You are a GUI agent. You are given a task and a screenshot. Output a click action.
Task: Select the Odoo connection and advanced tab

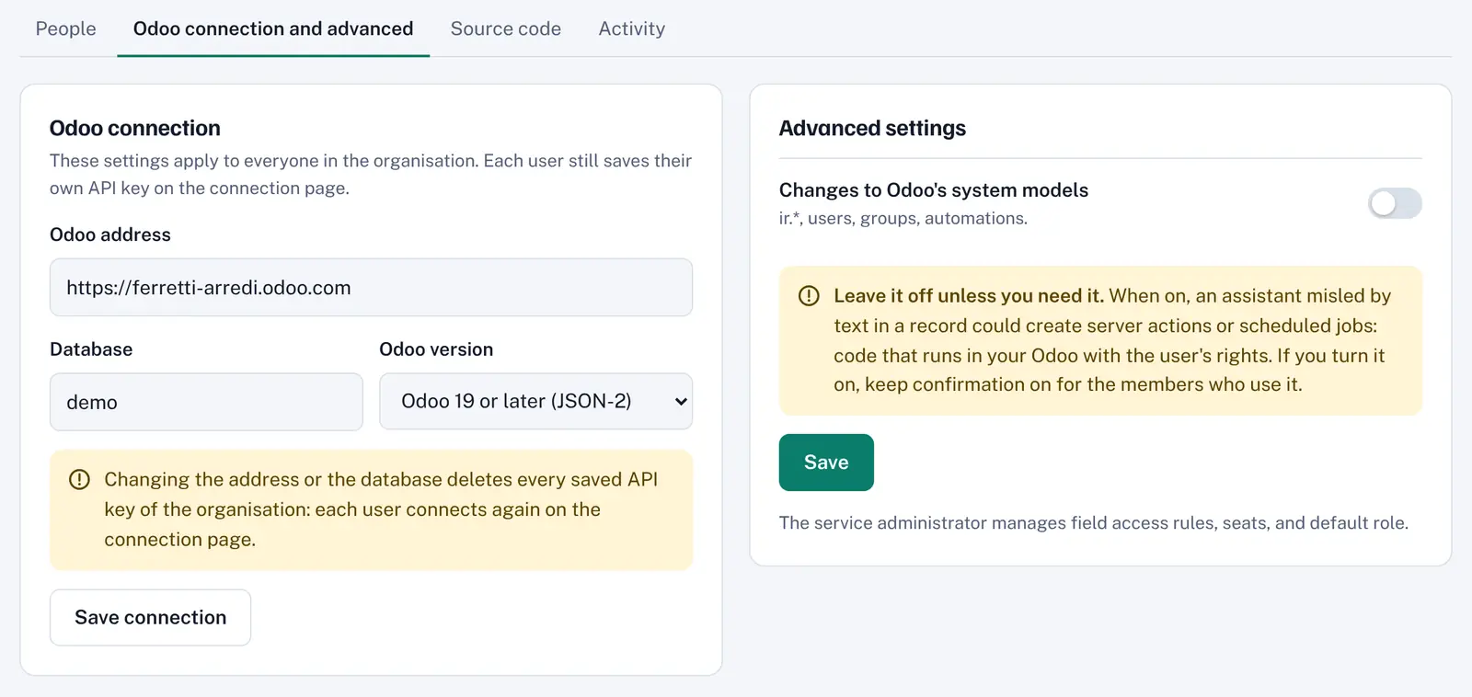click(x=273, y=29)
